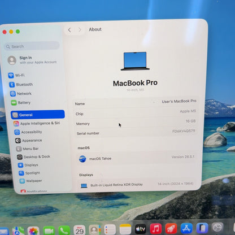Select Menu Bar settings item
Screen dimensions: 235x235
[27, 149]
